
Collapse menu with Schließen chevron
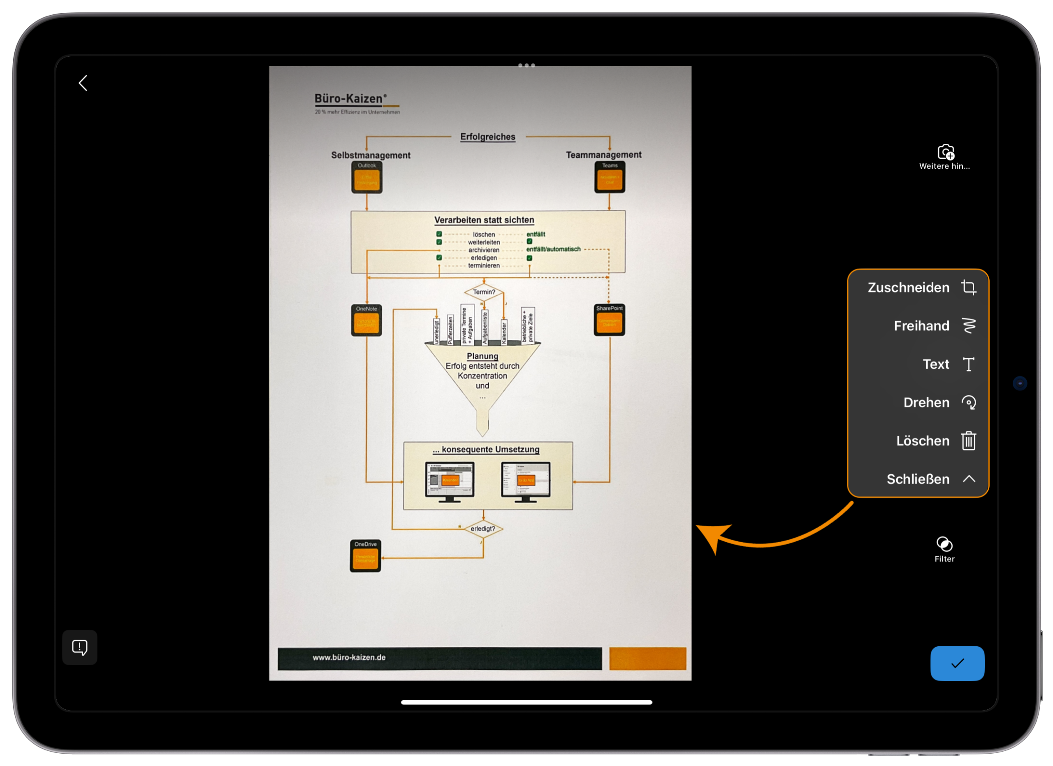[x=969, y=479]
